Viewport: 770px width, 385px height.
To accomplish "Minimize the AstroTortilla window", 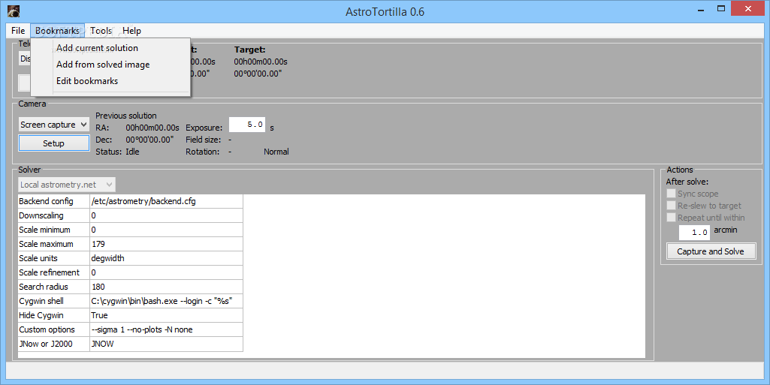I will [700, 9].
